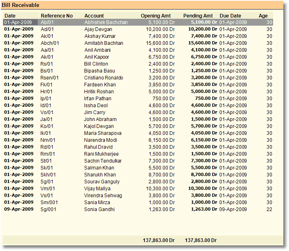The height and width of the screenshot is (251, 289).
Task: Click reference number Rsen/01
Action: click(x=49, y=78)
